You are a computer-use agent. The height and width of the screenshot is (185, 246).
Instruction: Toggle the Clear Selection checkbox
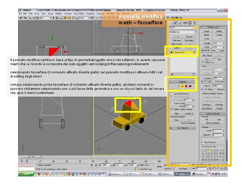point(202,142)
